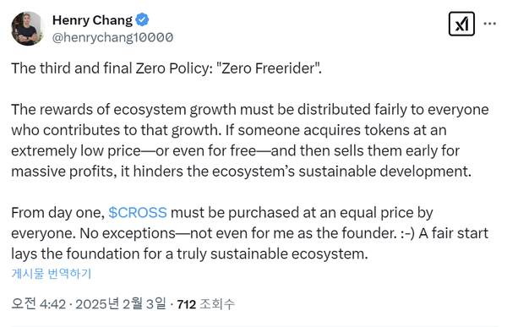
Task: Open the Grok AI icon
Action: pos(461,24)
